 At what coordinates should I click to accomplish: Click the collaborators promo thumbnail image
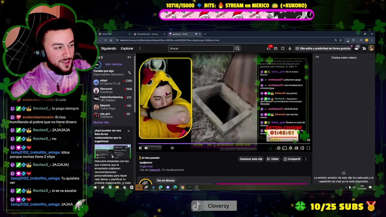(x=112, y=152)
